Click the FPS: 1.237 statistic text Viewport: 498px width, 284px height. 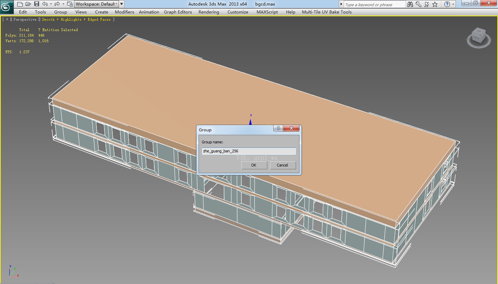tap(18, 52)
